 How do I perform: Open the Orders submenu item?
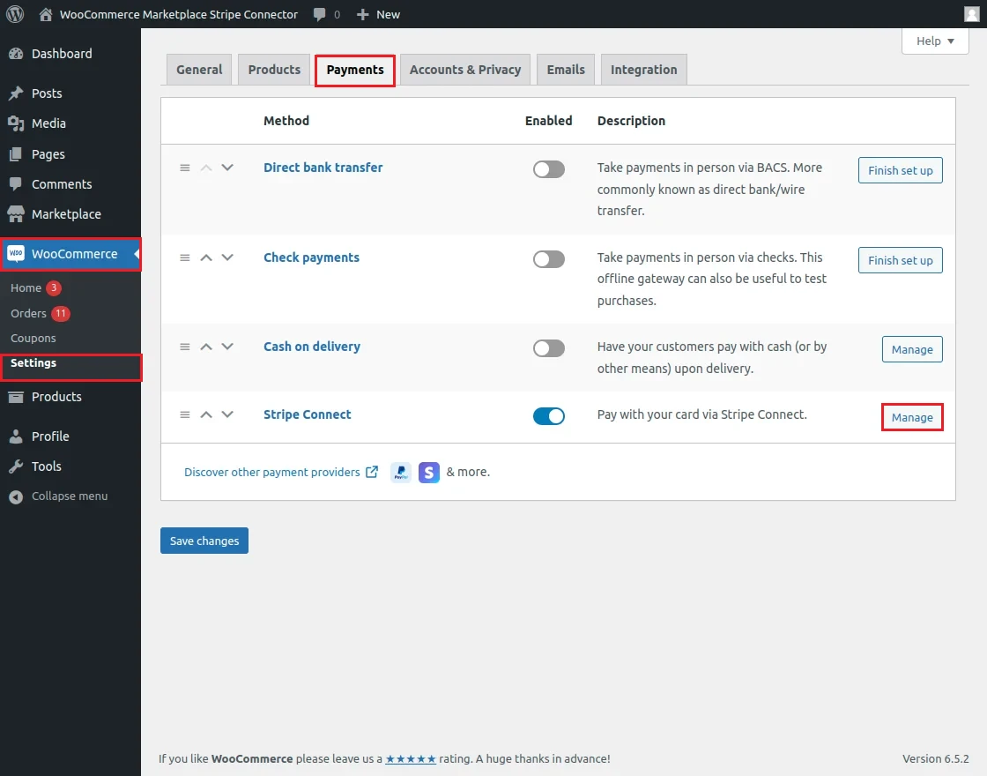(28, 313)
